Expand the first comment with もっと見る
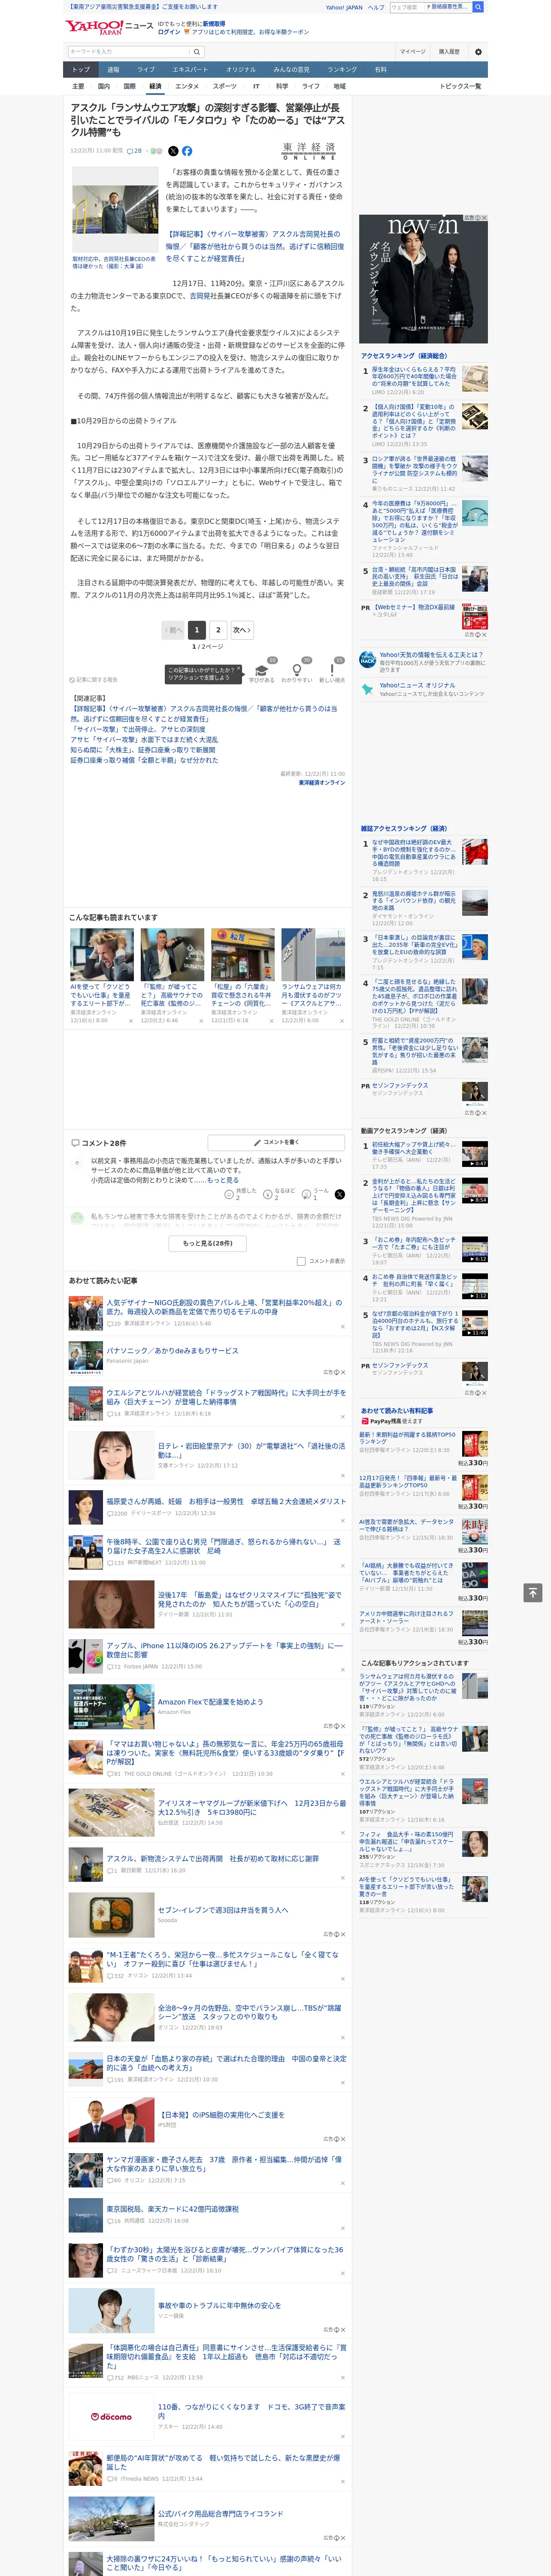Screen dimensions: 551x2576 pos(224,1180)
